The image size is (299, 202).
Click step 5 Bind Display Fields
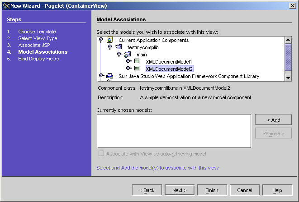pyautogui.click(x=38, y=59)
